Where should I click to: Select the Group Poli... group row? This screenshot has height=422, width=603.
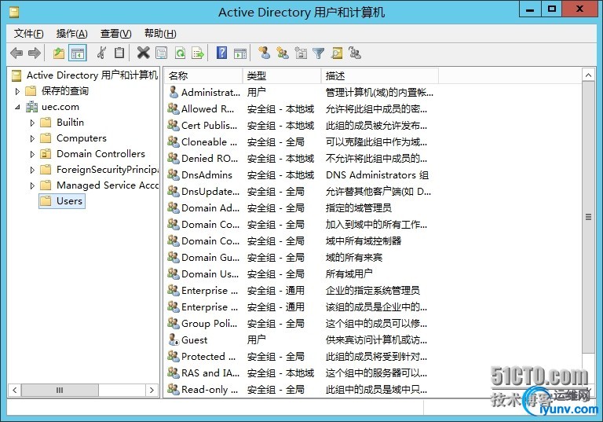301,324
